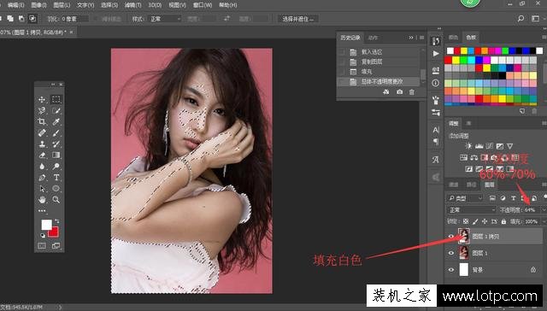
Task: Open the 文字(Y) menu
Action: [85, 5]
